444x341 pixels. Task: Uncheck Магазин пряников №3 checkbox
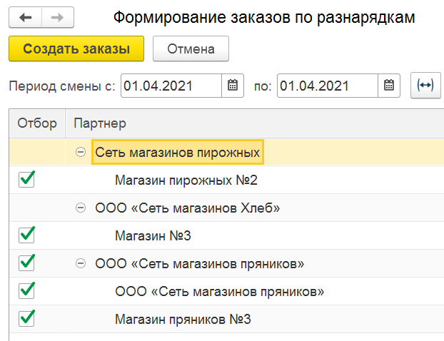[x=27, y=317]
